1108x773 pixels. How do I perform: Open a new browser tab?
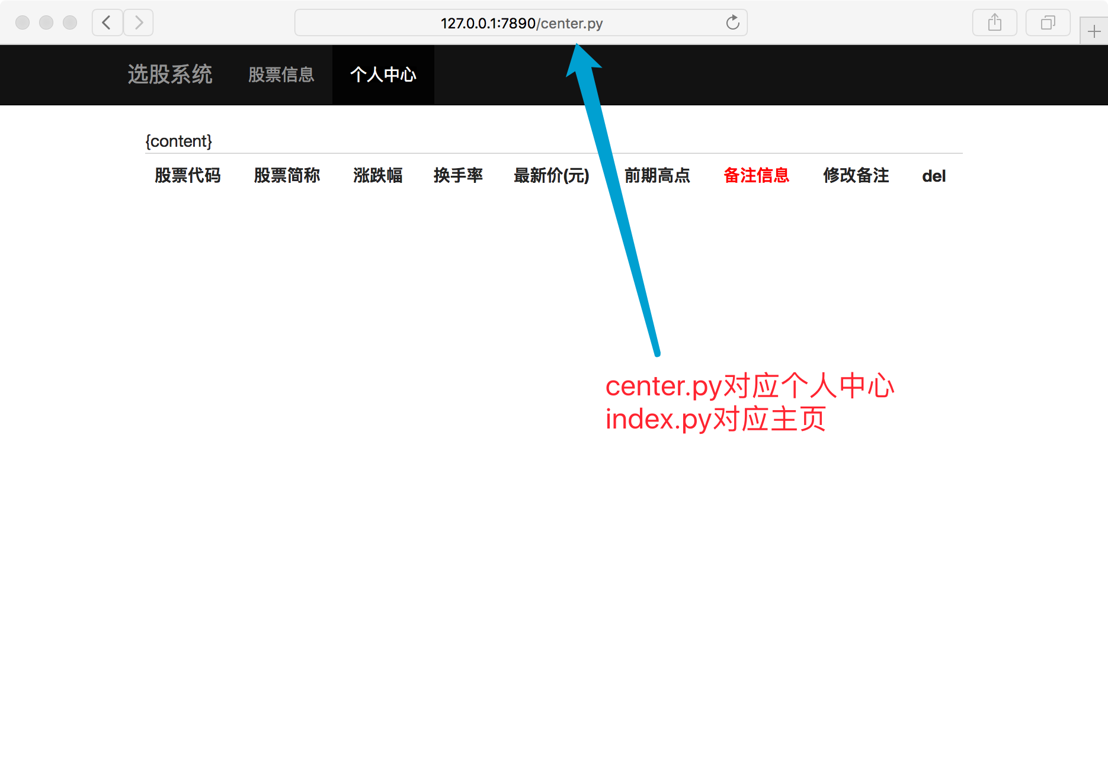pyautogui.click(x=1094, y=30)
